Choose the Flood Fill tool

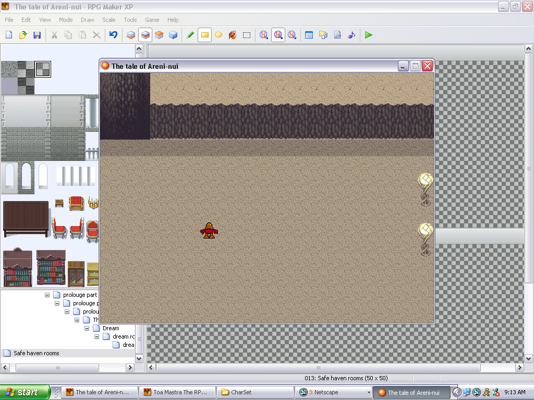point(233,35)
